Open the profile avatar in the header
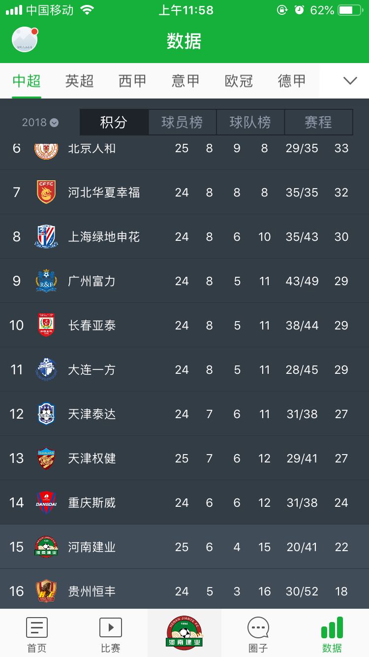The image size is (369, 657). (25, 39)
